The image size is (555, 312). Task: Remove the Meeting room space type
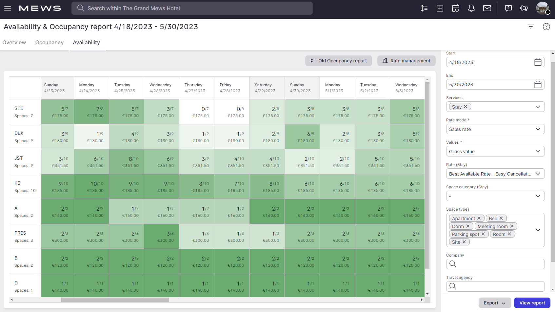click(512, 226)
